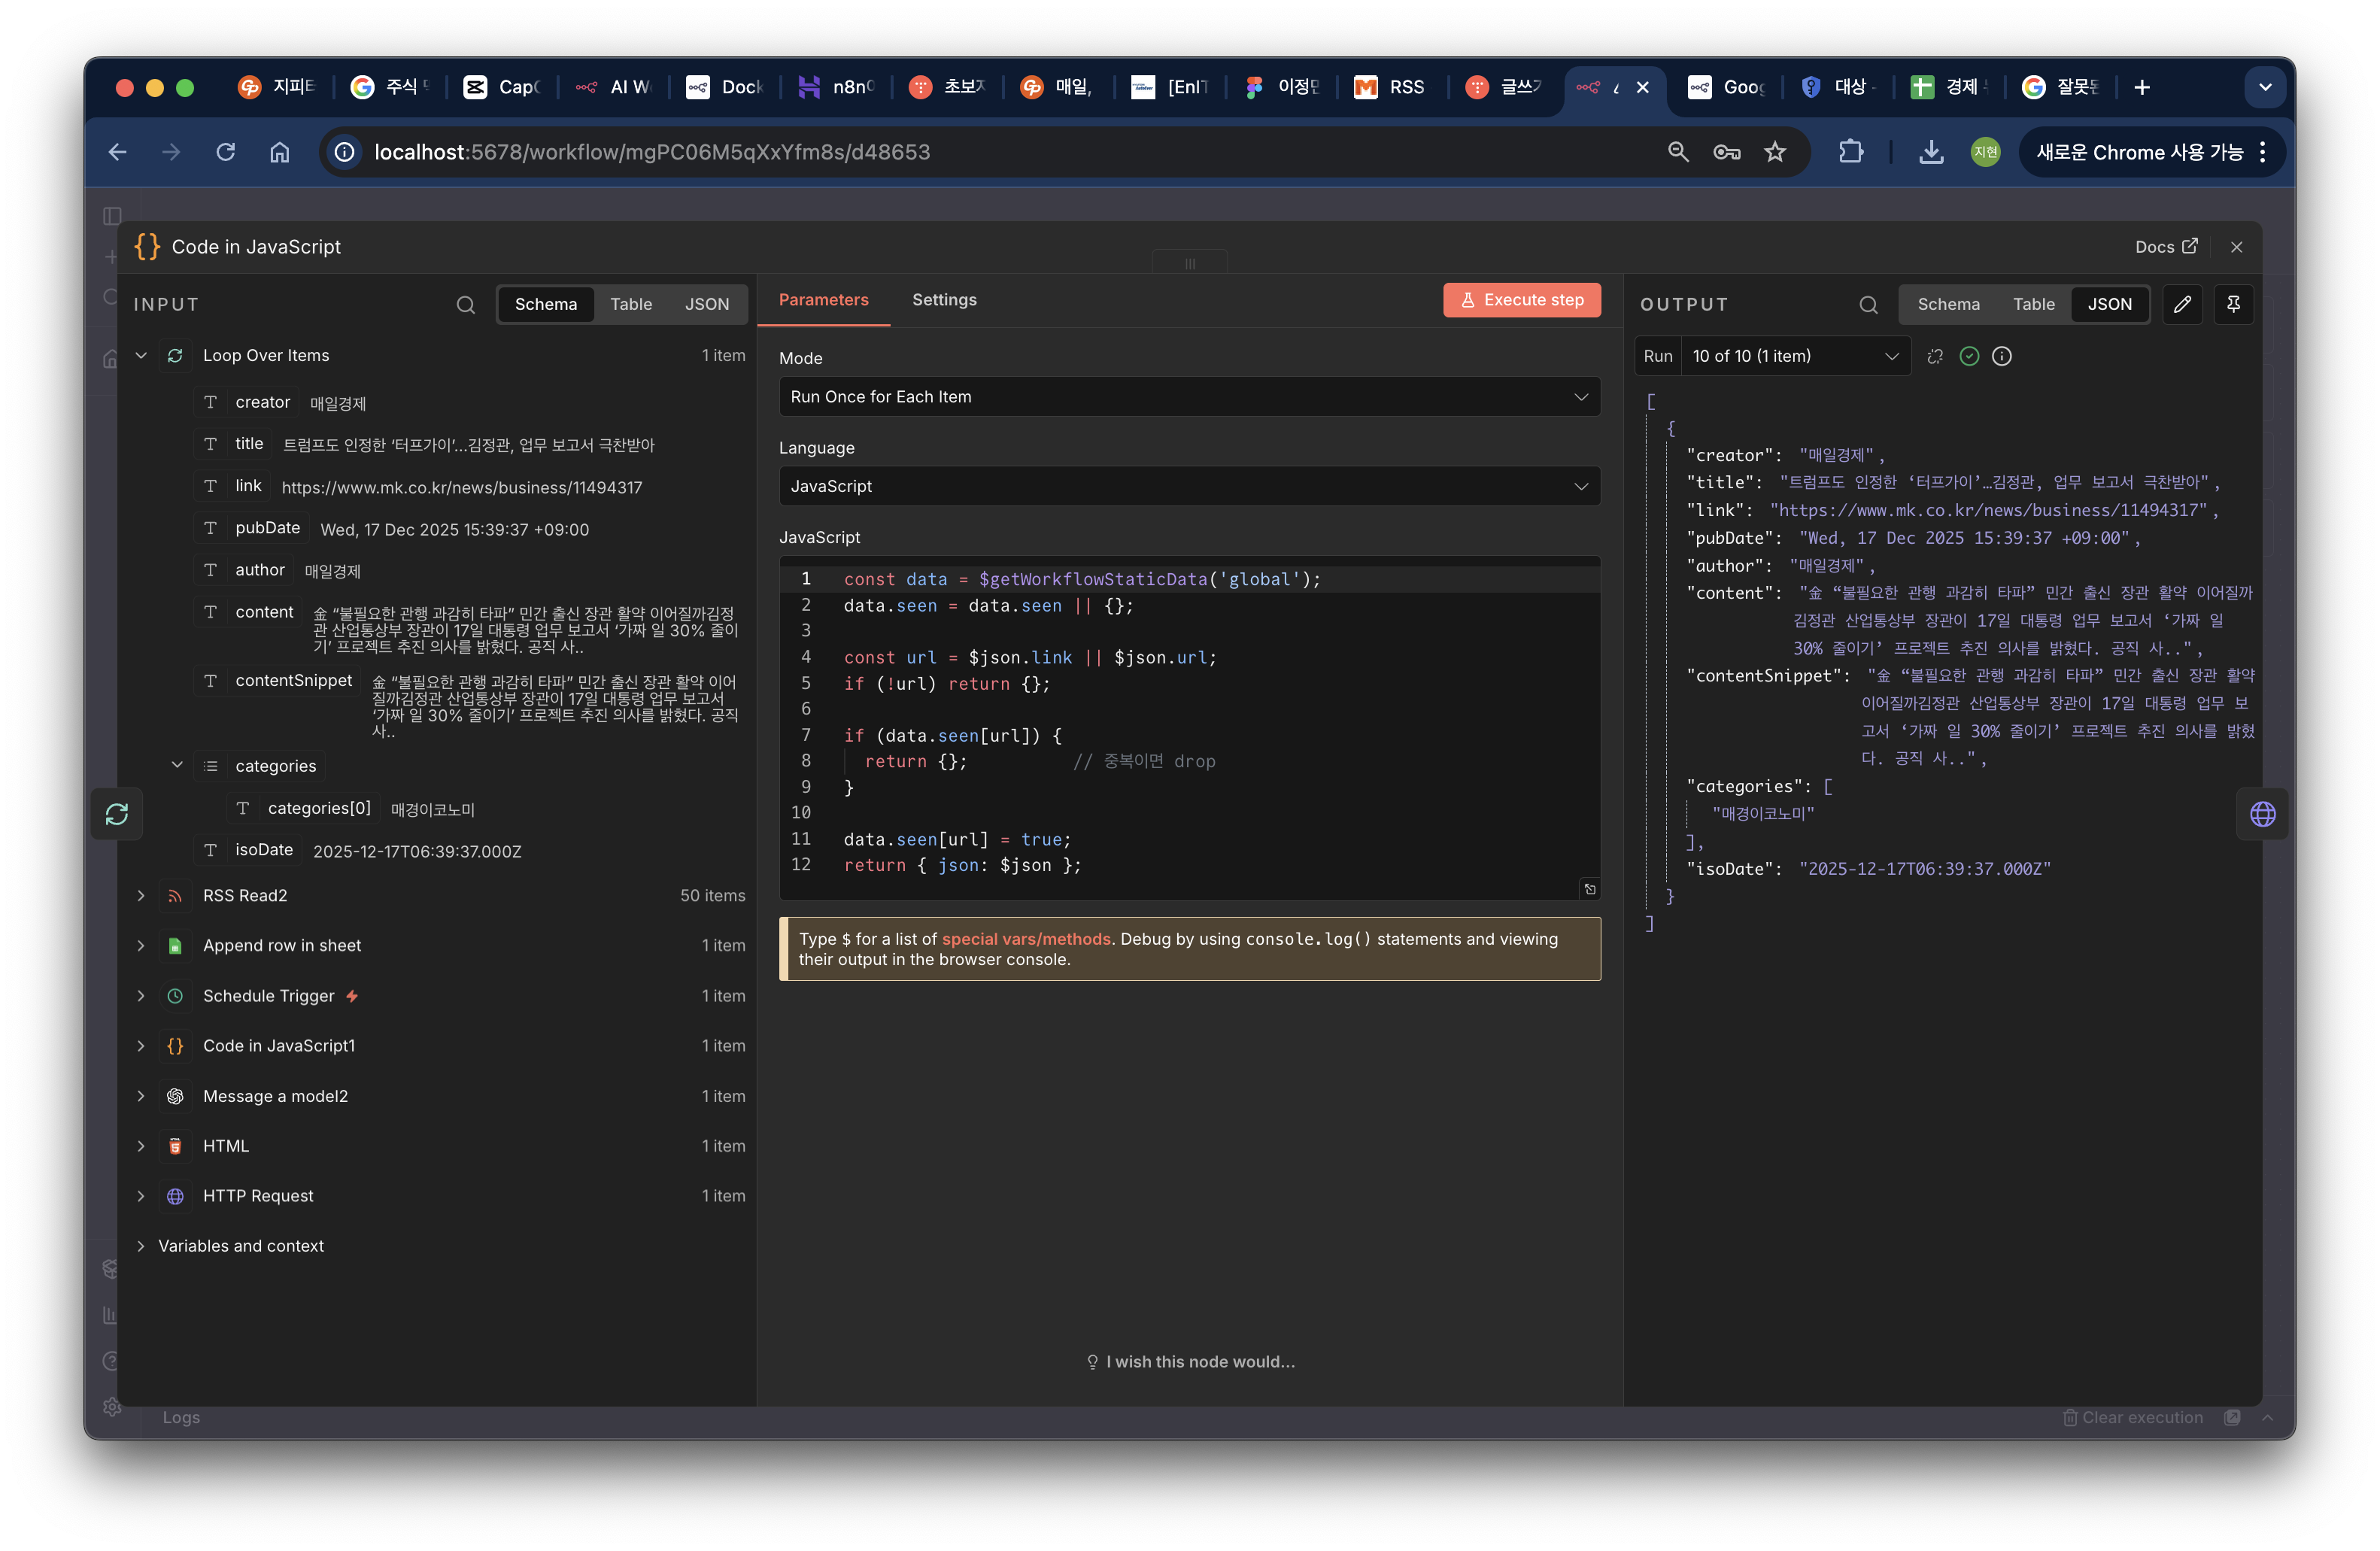Open the Language dropdown
This screenshot has height=1551, width=2380.
1189,486
